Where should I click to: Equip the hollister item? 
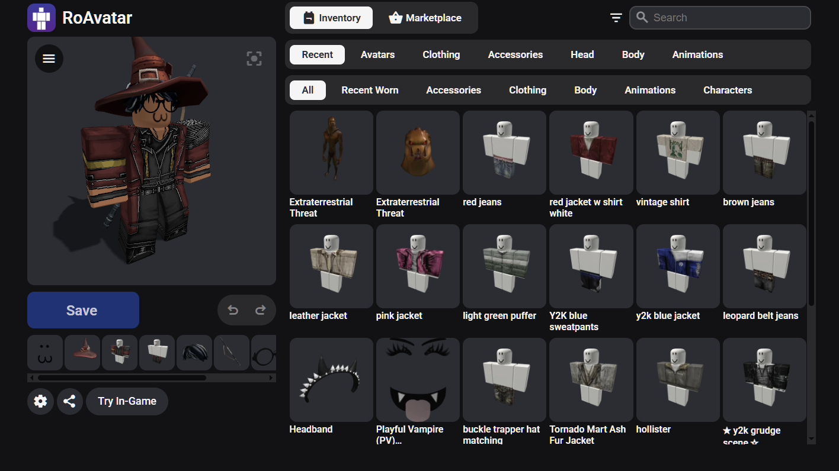tap(678, 380)
